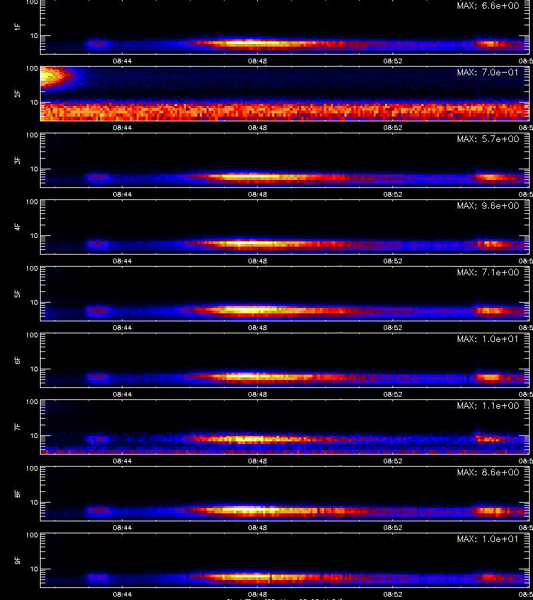Click MAX: 1.0e+01 in the 9F panel
The height and width of the screenshot is (600, 533).
coord(488,539)
